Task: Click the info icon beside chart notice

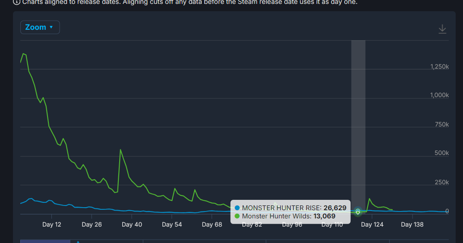Action: pos(16,2)
